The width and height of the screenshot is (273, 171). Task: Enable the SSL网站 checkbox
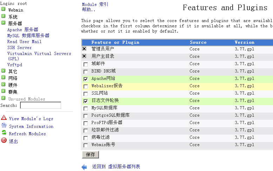pos(86,94)
